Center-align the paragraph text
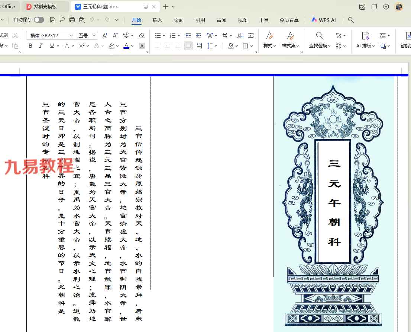The image size is (411, 332). [168, 46]
